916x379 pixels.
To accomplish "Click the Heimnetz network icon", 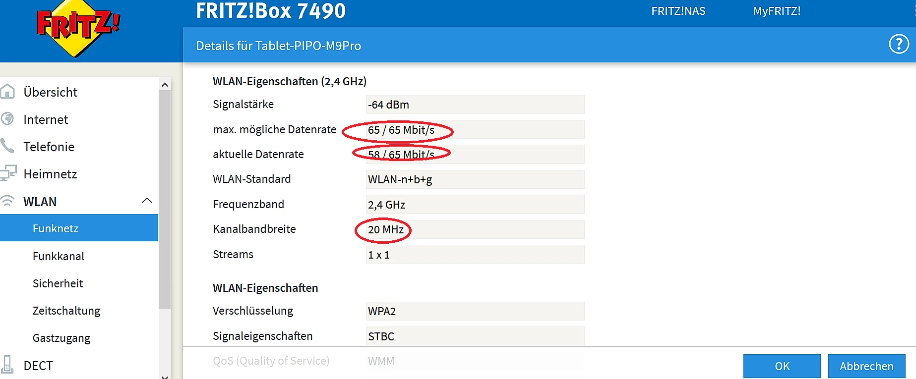I will [8, 173].
